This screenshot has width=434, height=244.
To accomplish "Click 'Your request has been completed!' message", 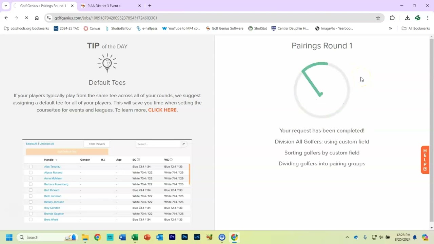I will tap(322, 130).
